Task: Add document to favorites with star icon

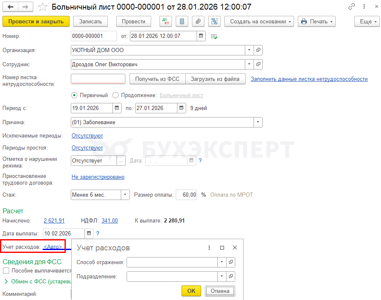Action: click(x=42, y=7)
